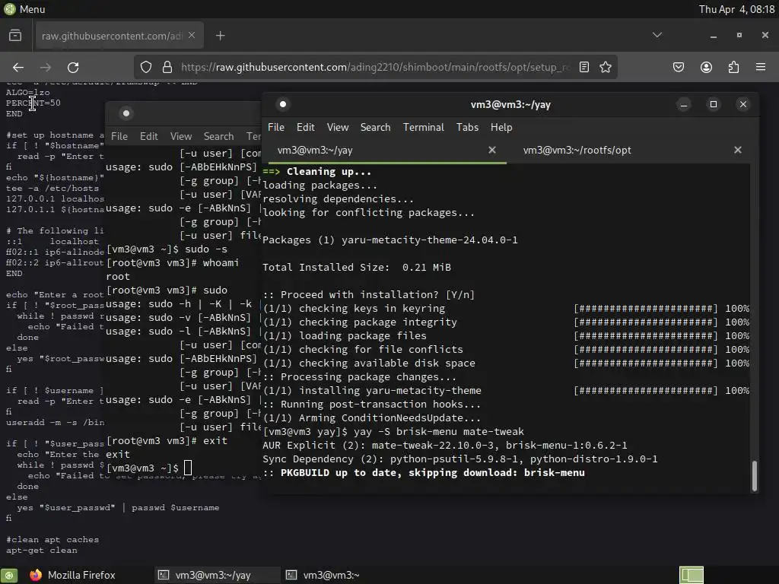Open a new Firefox tab with plus icon
Viewport: 779px width, 584px height.
pyautogui.click(x=220, y=36)
